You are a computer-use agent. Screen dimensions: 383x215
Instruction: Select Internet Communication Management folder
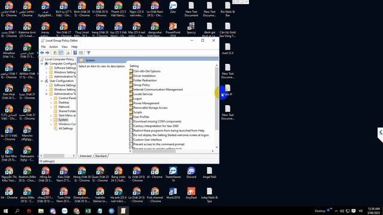156,90
